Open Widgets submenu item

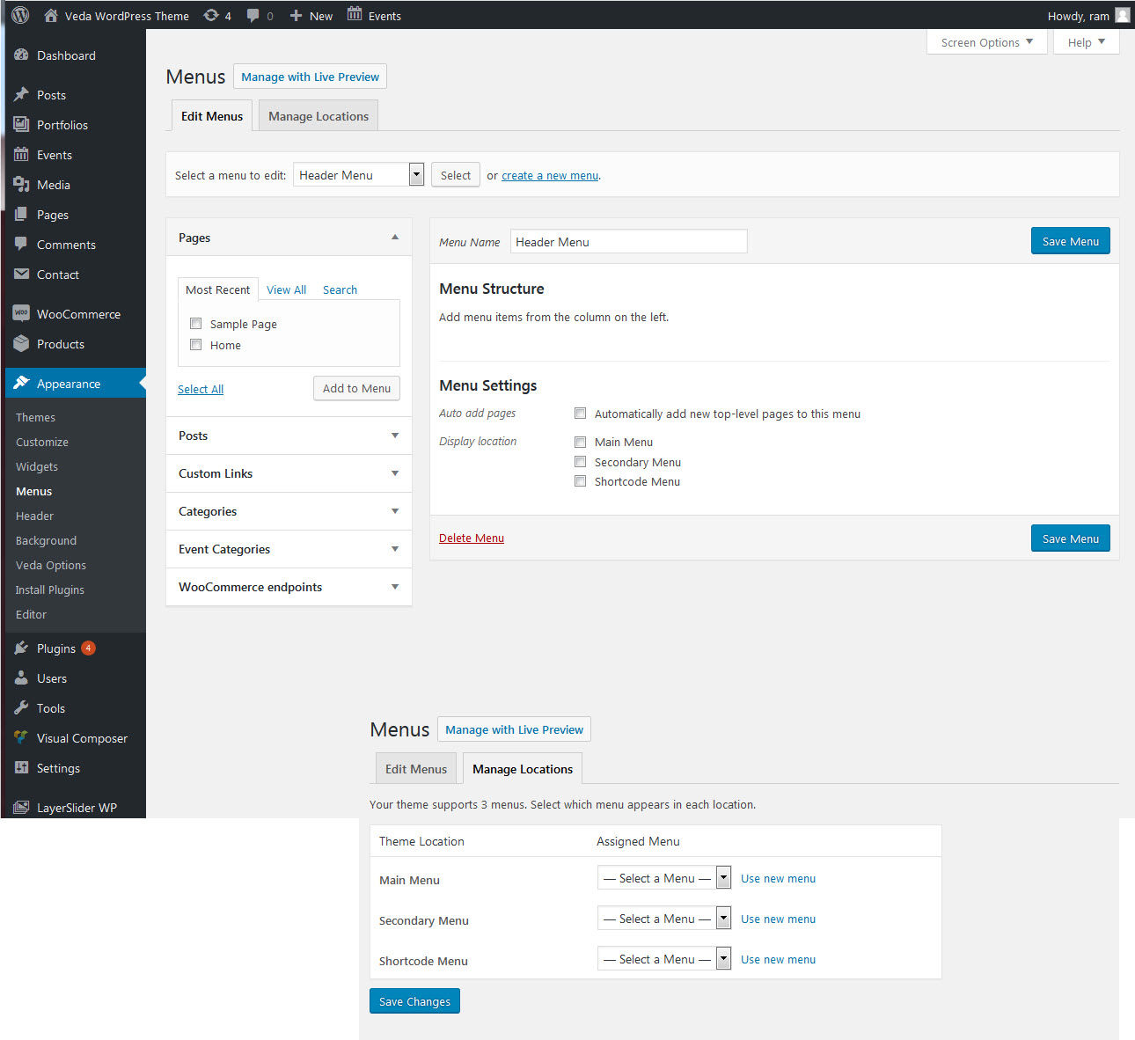click(x=37, y=466)
